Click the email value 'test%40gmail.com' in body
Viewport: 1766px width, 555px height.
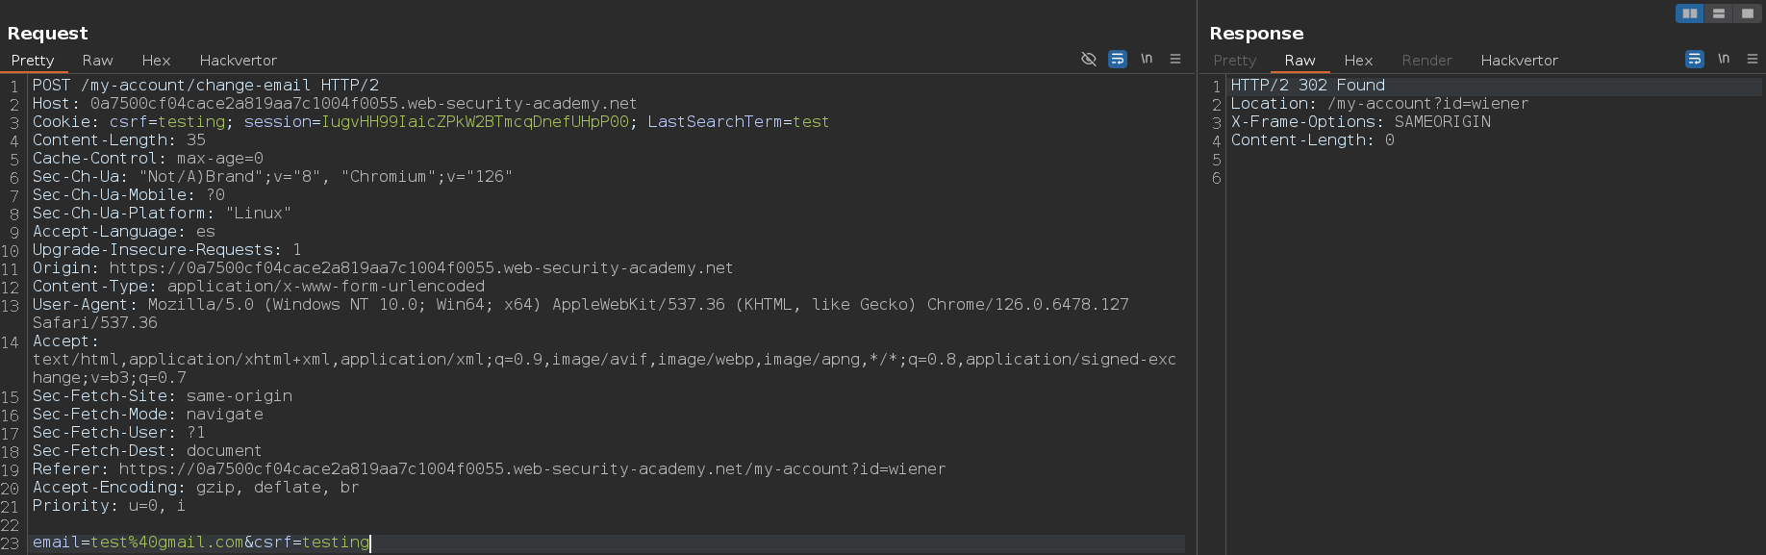(x=167, y=542)
